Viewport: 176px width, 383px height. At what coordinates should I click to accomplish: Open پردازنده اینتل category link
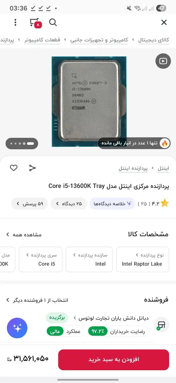point(133,168)
